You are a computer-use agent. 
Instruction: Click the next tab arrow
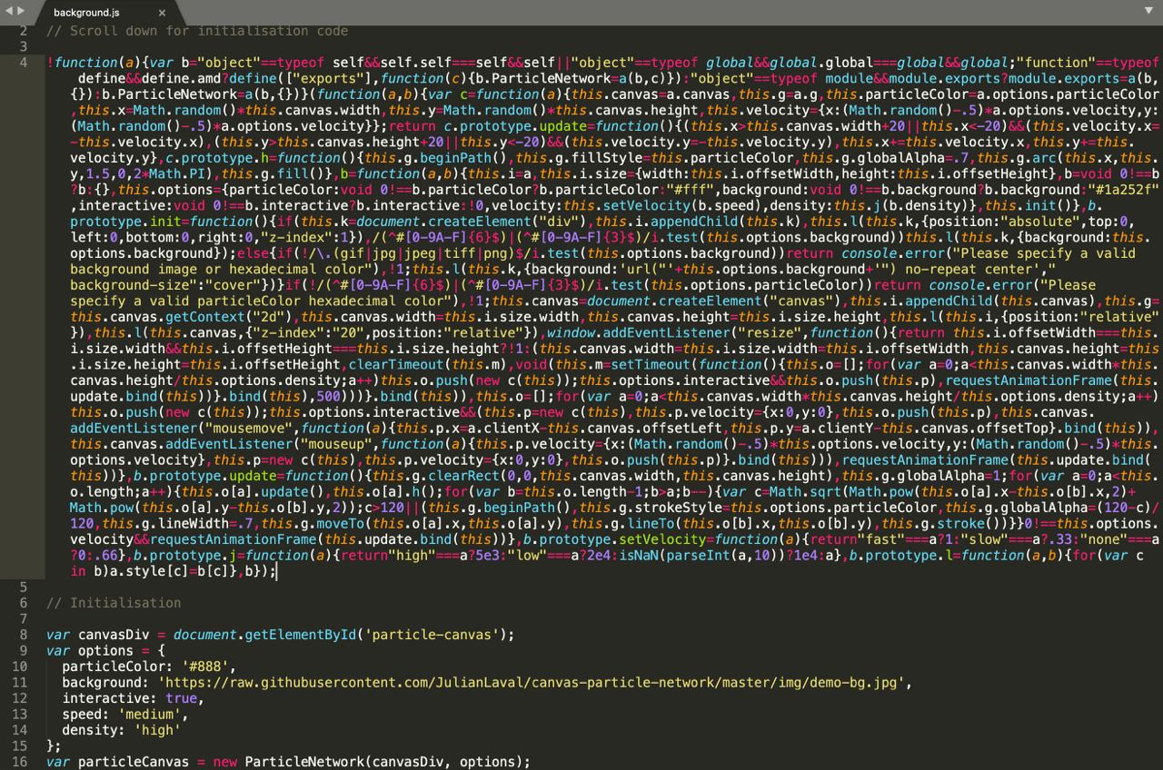coord(21,11)
